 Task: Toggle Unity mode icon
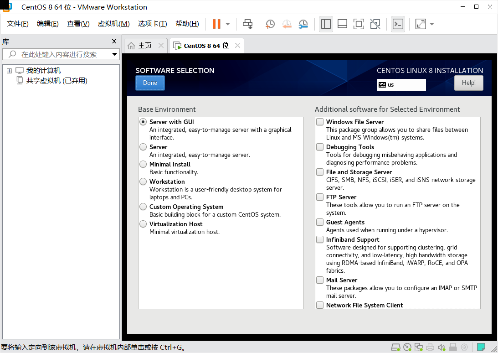375,24
